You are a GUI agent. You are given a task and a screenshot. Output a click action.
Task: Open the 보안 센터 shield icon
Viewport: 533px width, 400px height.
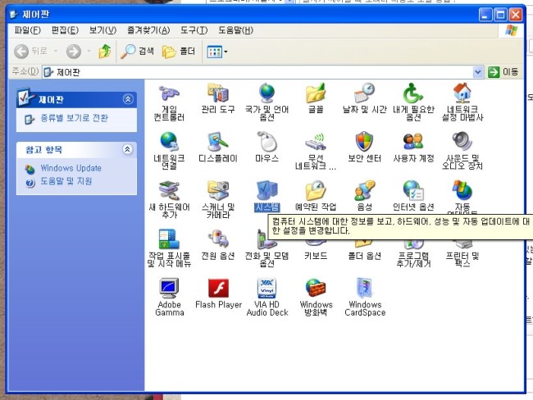coord(364,143)
